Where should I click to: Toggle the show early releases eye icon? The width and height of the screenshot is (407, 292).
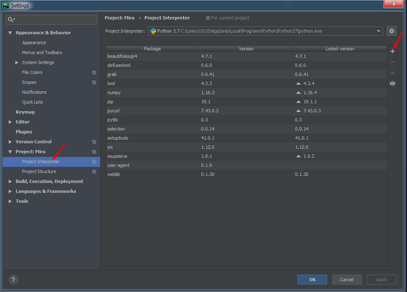pos(392,84)
